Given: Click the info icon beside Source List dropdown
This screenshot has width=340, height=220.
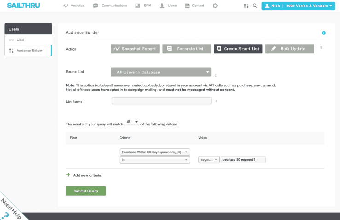Looking at the screenshot, I should pos(216,75).
